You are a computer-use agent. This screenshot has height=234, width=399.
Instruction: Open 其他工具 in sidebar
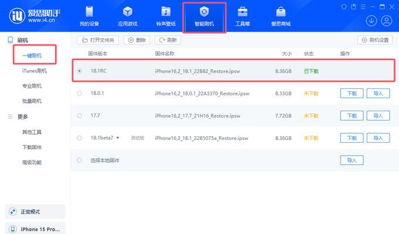point(32,132)
